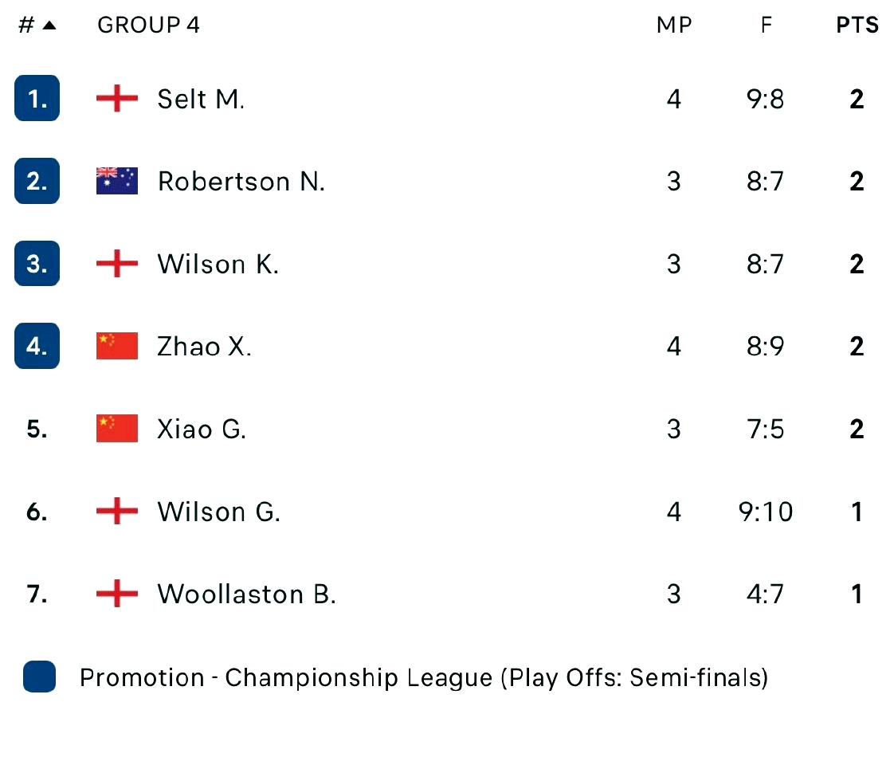Image resolution: width=894 pixels, height=765 pixels.
Task: Click Promotion - Championship League legend text
Action: [x=424, y=678]
